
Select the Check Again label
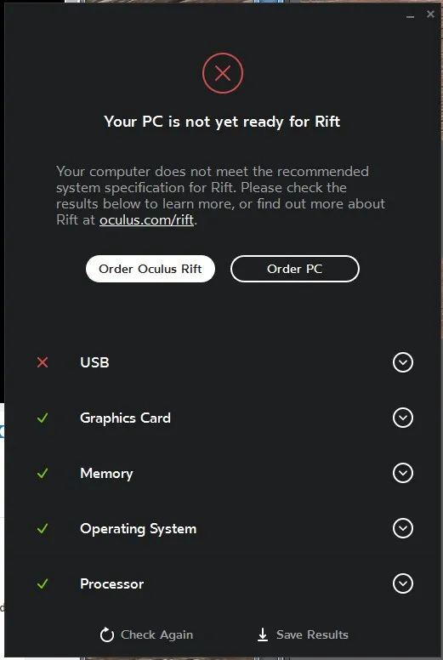[157, 634]
